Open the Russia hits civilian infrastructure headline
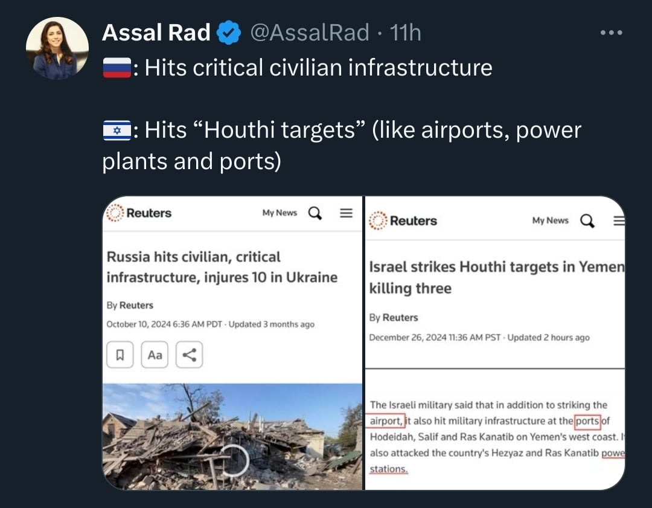The height and width of the screenshot is (508, 652). [x=222, y=267]
